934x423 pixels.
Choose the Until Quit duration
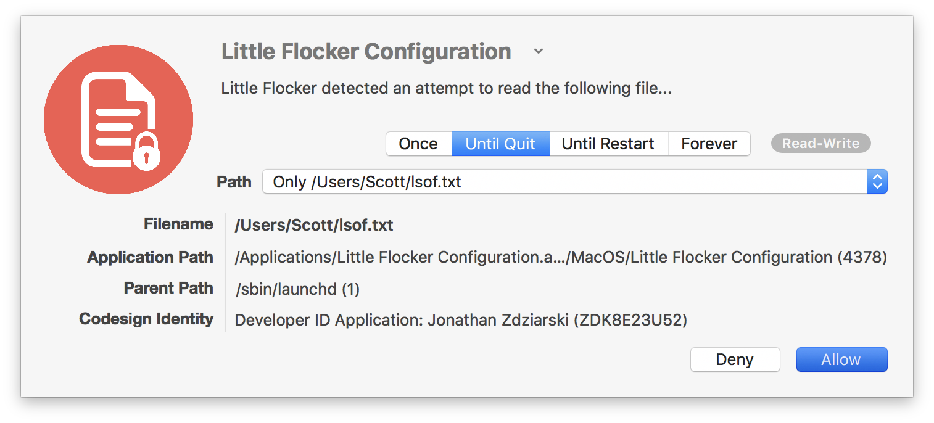500,144
